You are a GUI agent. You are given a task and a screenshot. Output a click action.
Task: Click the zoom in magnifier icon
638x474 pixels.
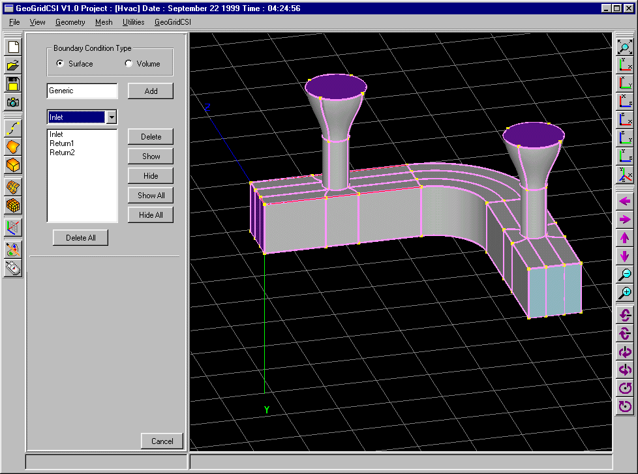point(625,293)
